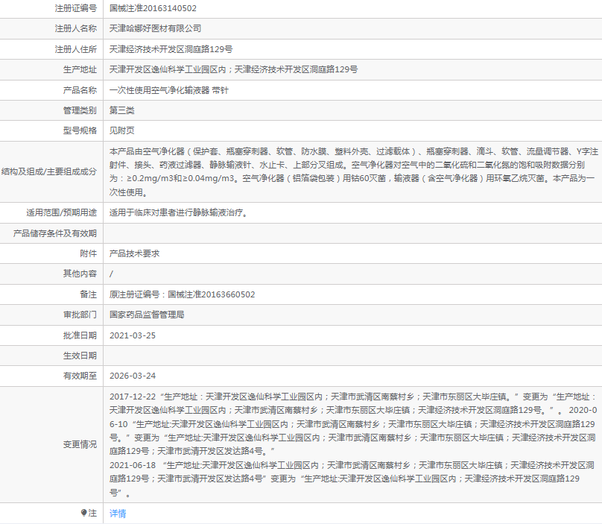Click the 注册人住所 address value

(x=171, y=49)
